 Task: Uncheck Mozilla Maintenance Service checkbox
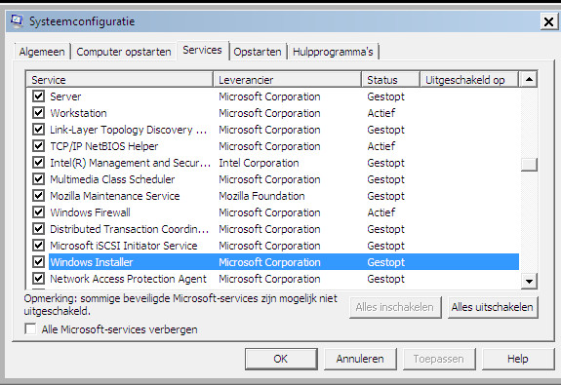tap(38, 195)
